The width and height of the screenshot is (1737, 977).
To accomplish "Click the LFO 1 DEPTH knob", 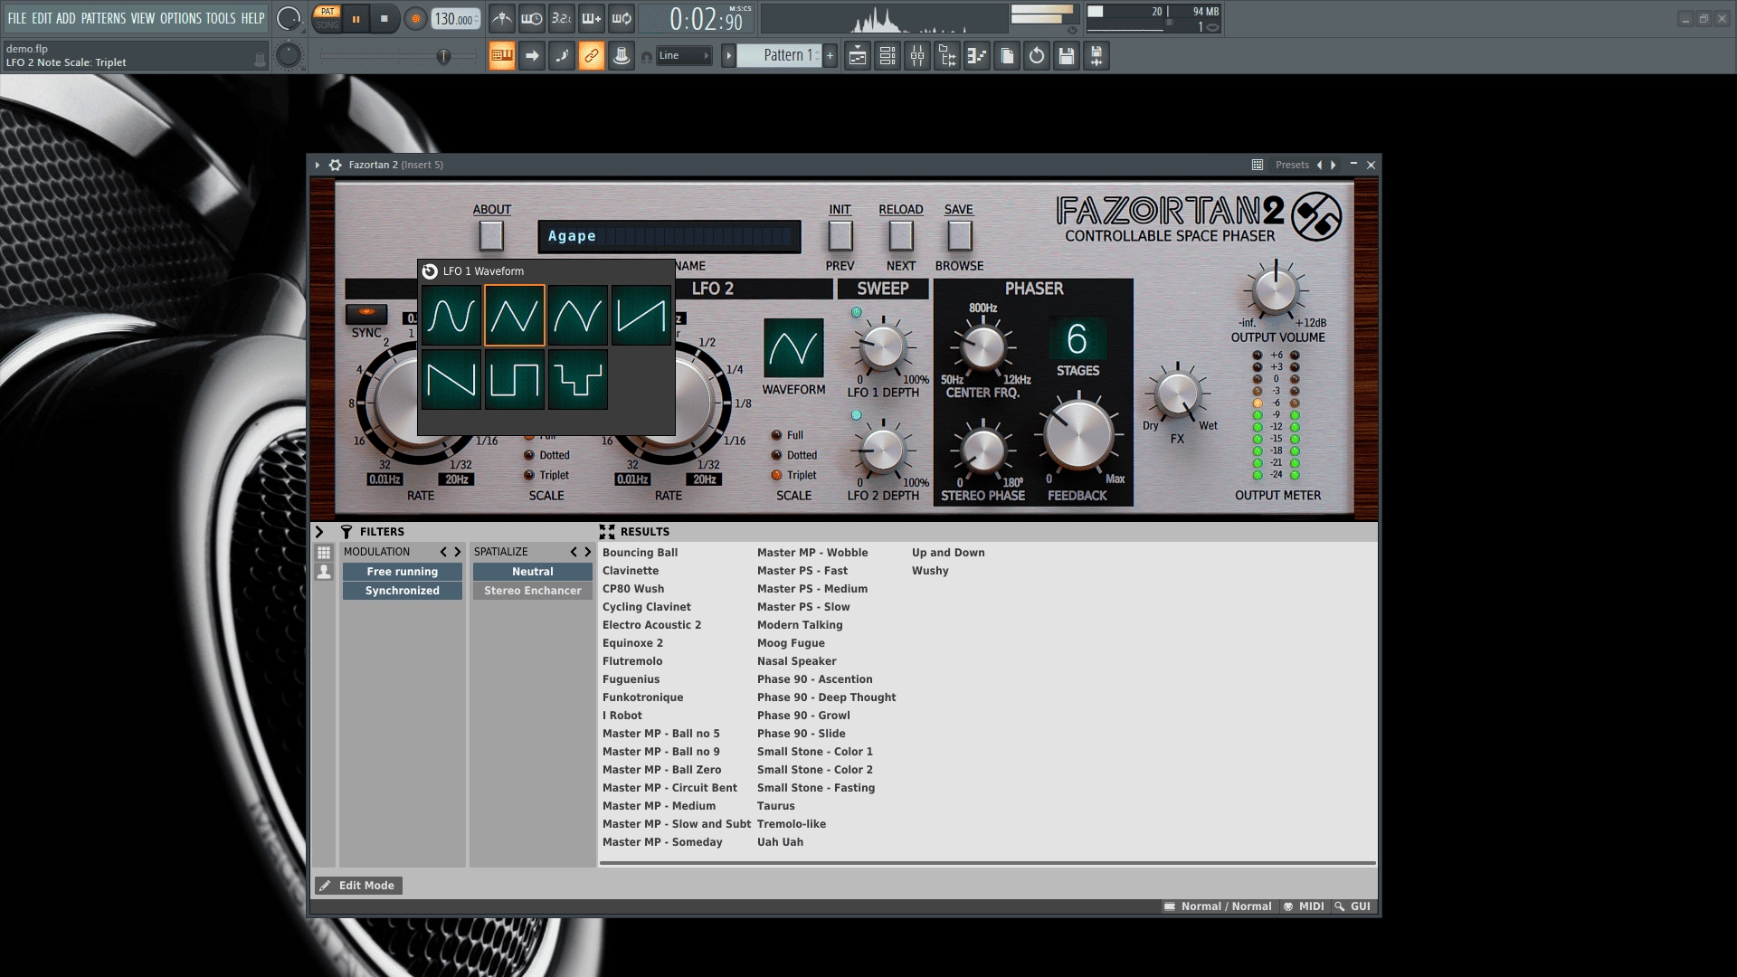I will pos(882,346).
